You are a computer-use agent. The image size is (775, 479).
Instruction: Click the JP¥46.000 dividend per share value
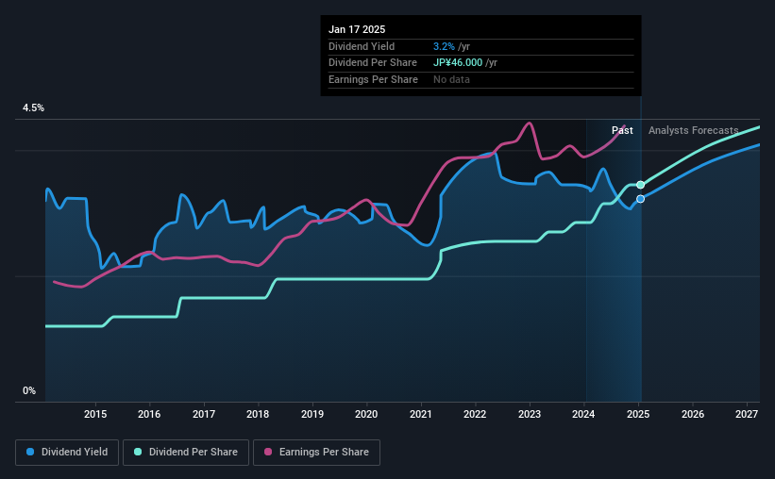coord(458,63)
